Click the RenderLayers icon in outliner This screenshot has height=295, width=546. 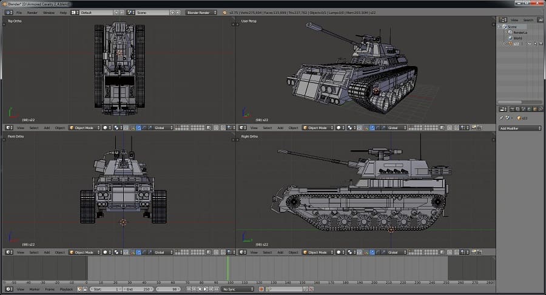coord(510,32)
